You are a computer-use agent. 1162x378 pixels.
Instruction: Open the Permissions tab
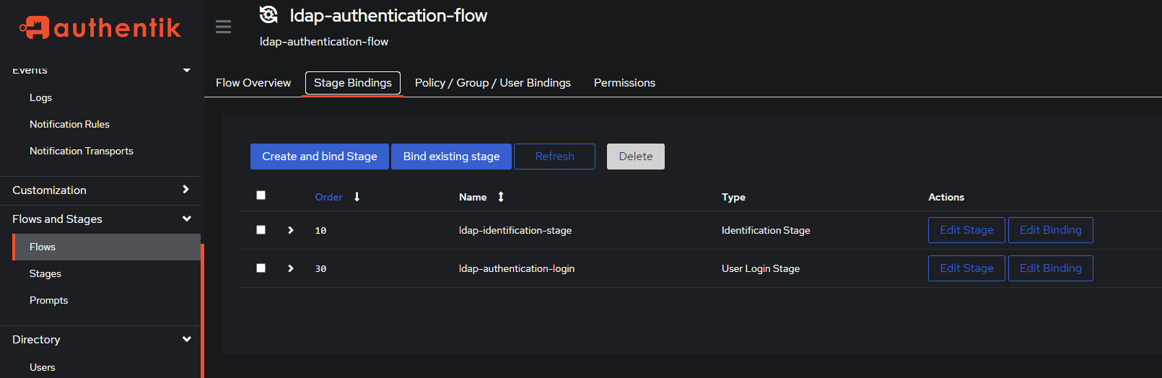coord(624,83)
